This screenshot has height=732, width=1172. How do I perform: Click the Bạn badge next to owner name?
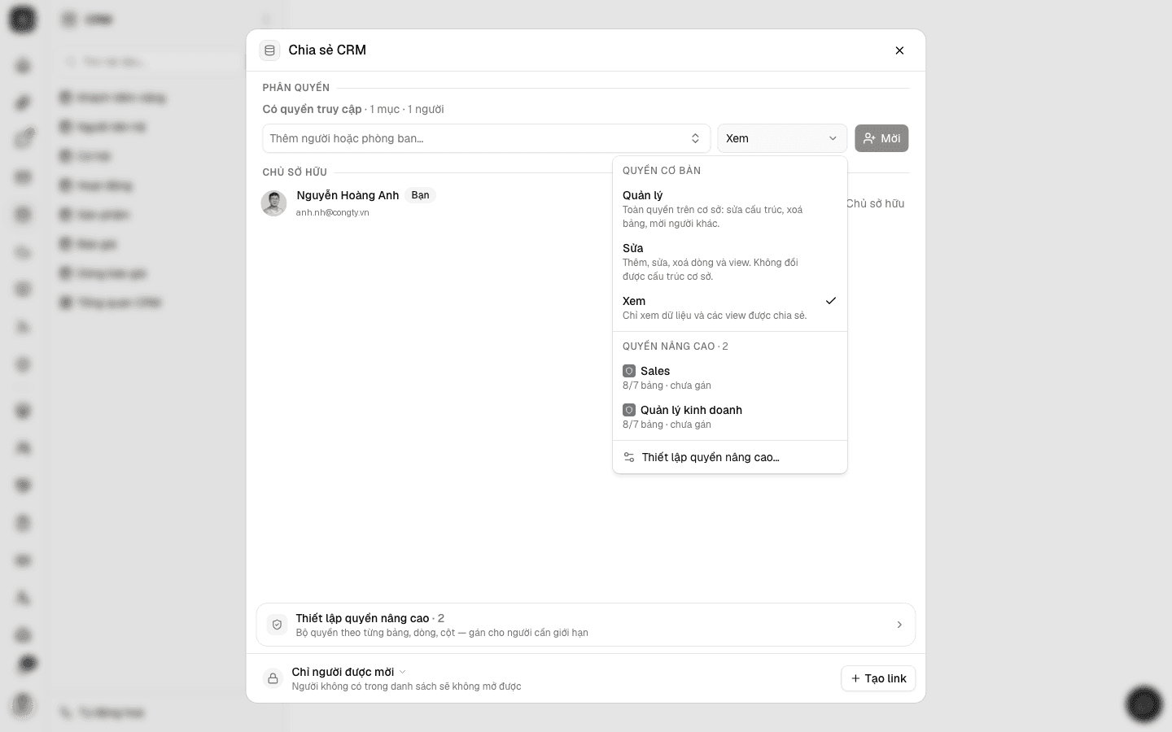[x=420, y=195]
